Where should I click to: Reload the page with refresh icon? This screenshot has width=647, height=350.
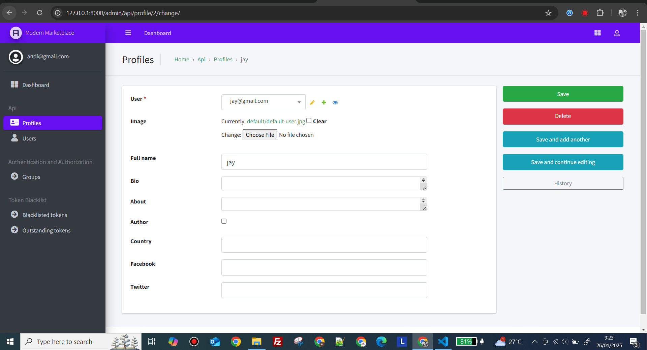(39, 13)
